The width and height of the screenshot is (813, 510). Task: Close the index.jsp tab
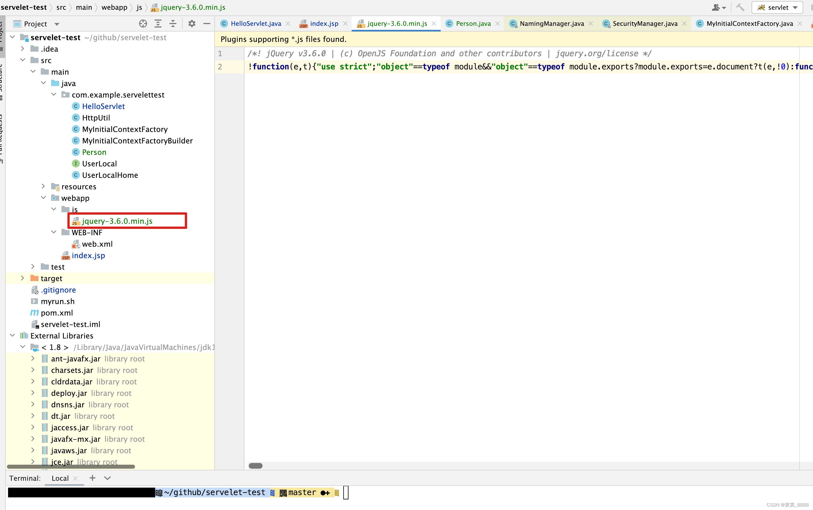(345, 24)
